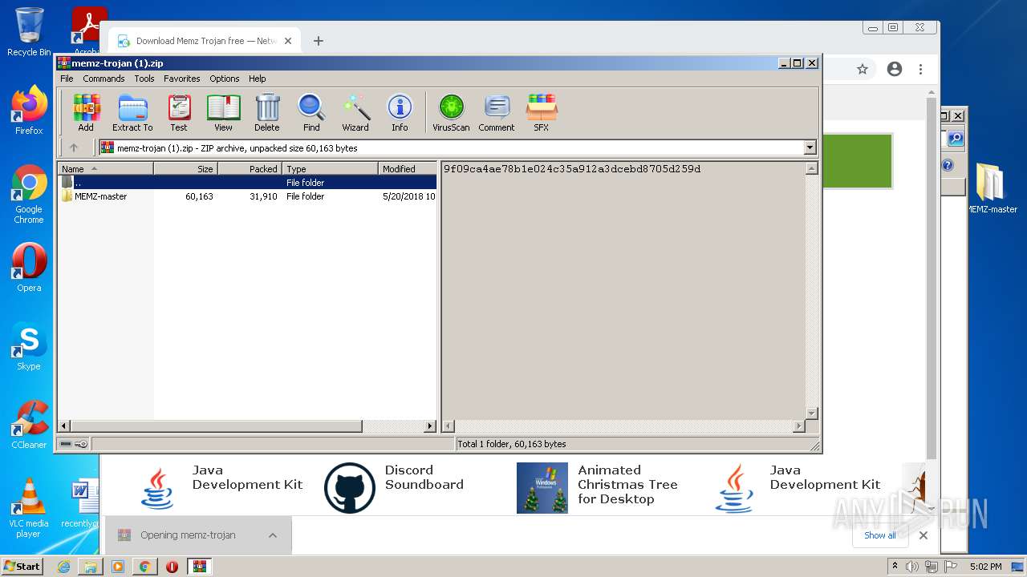This screenshot has width=1027, height=577.
Task: Click the View file icon
Action: (223, 112)
